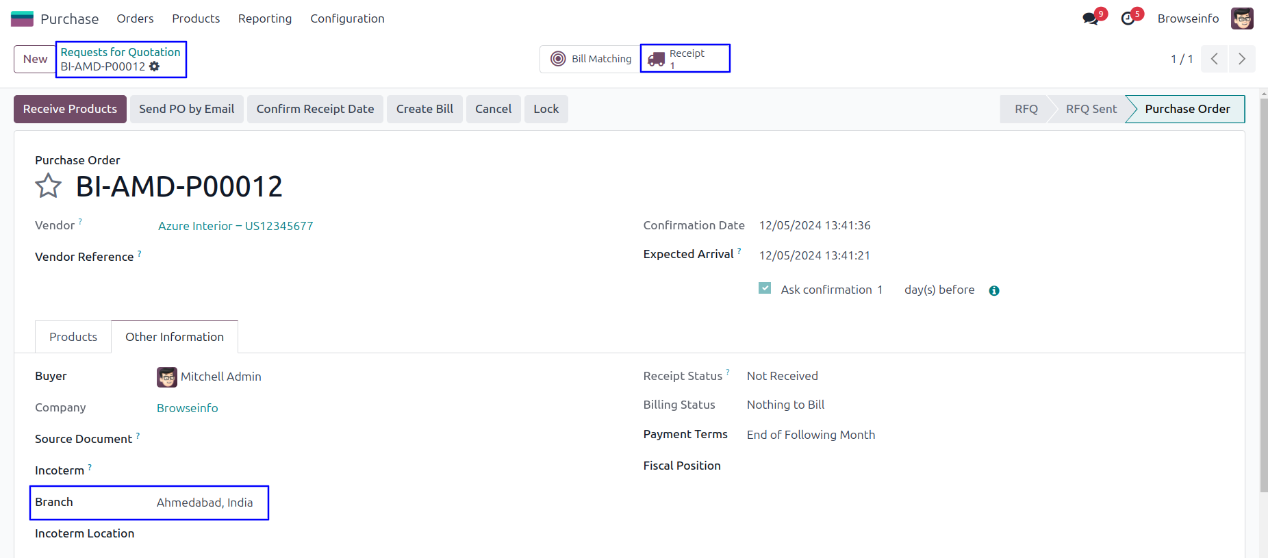The image size is (1268, 558).
Task: Click the BI-AMD-P00012 order title
Action: pos(179,186)
